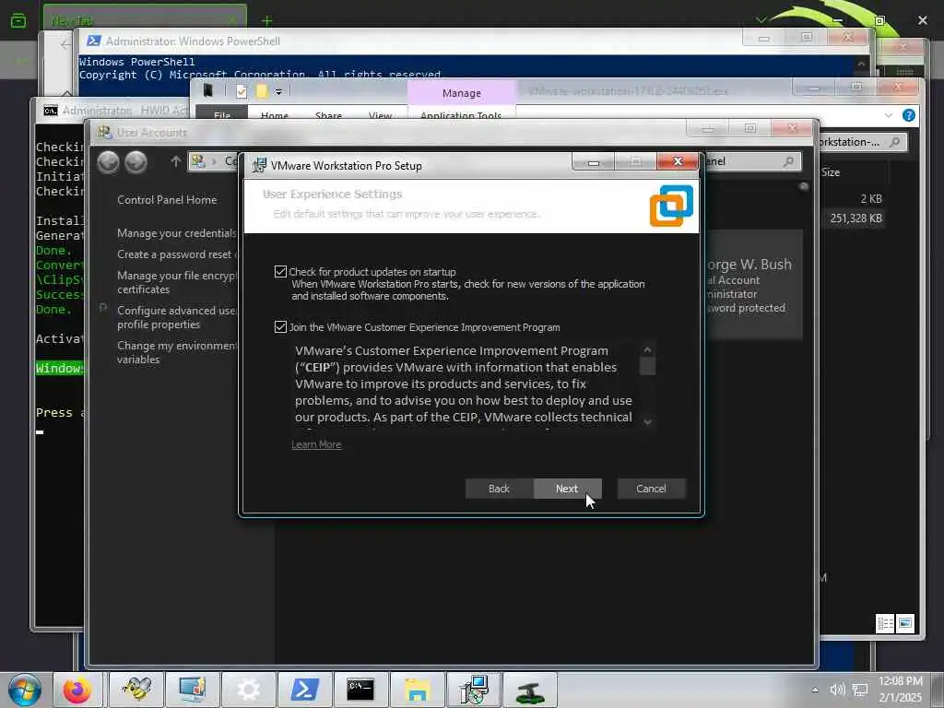Image resolution: width=944 pixels, height=708 pixels.
Task: Open Change my environment variables link
Action: click(177, 352)
